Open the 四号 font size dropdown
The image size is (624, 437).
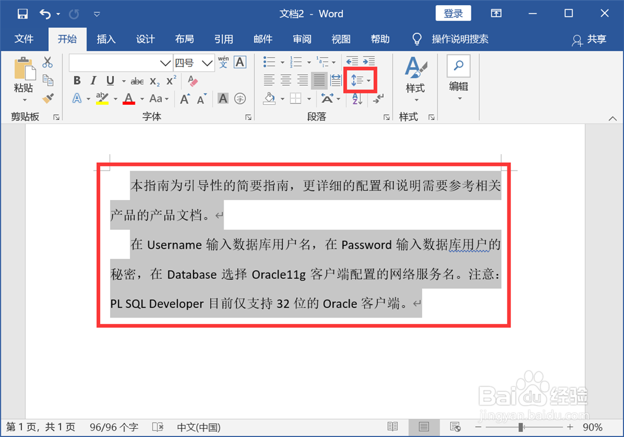point(207,63)
